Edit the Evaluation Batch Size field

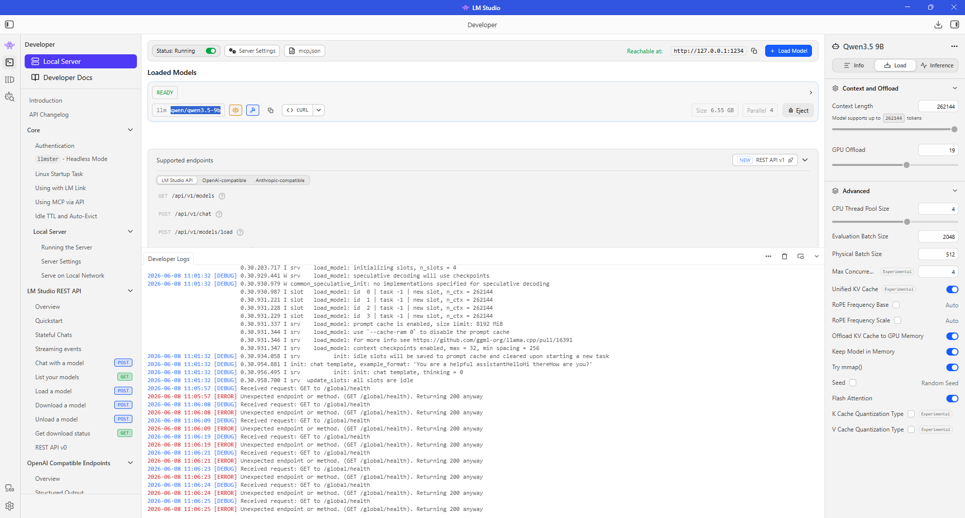pyautogui.click(x=938, y=236)
